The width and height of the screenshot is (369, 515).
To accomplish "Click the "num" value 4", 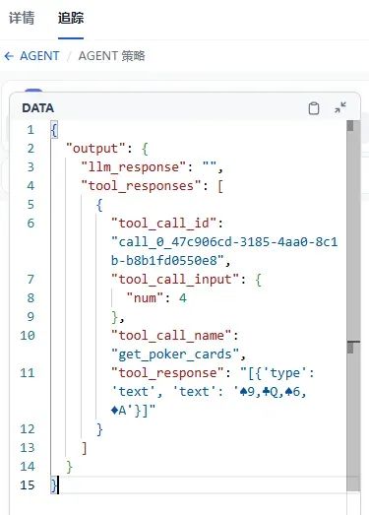I will (183, 298).
